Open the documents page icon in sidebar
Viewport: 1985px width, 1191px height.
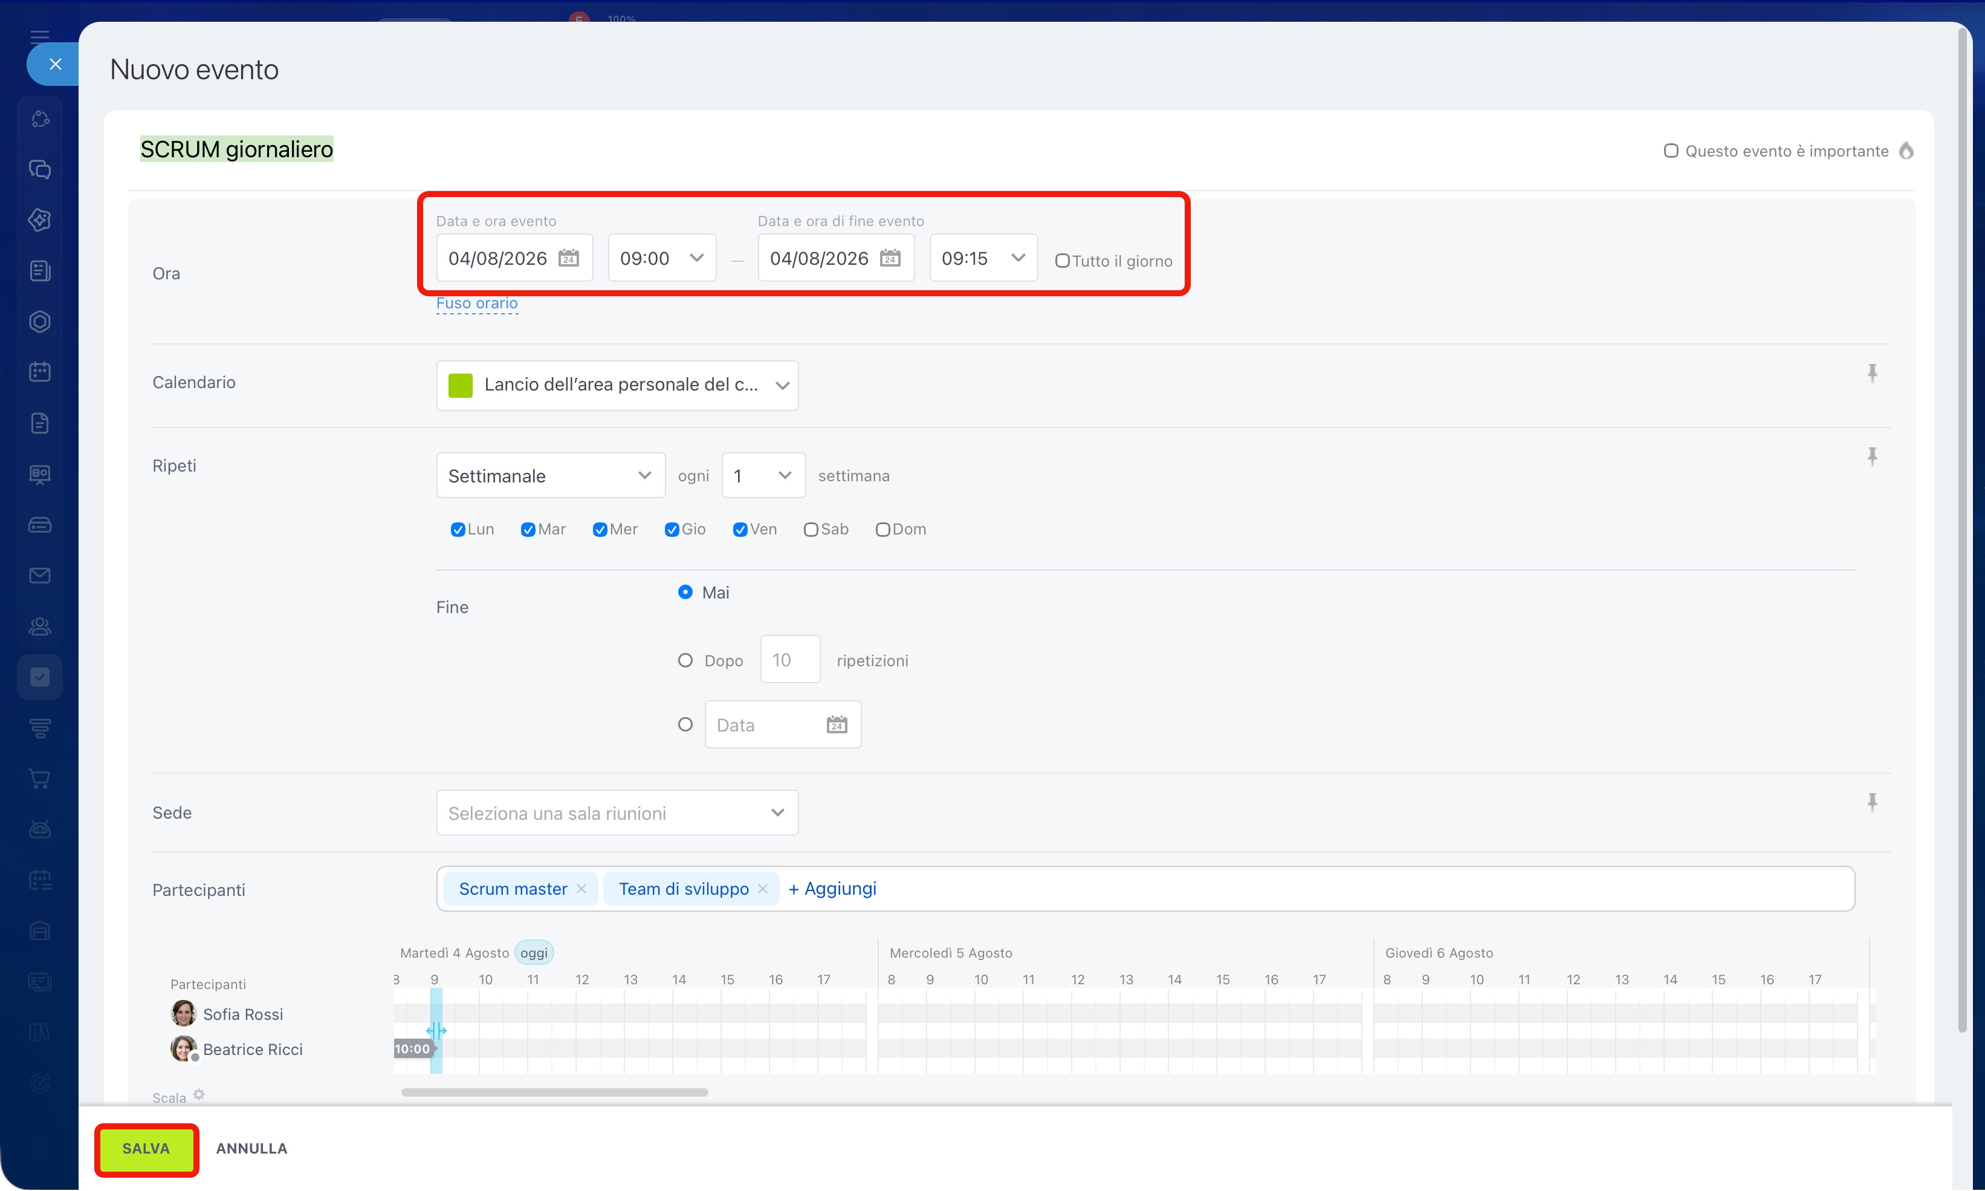(x=39, y=423)
